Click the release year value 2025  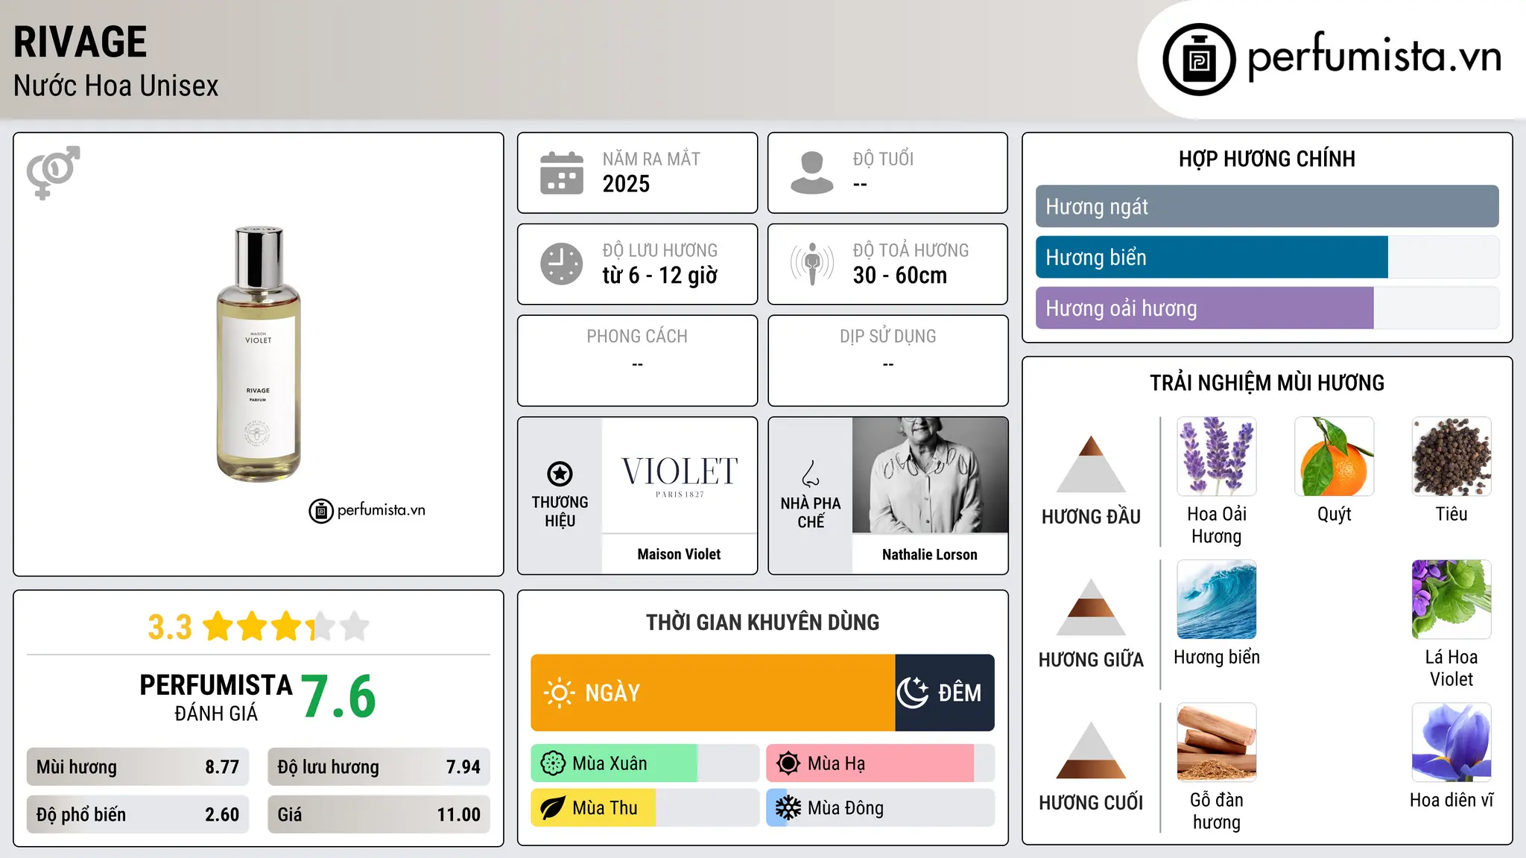coord(626,184)
